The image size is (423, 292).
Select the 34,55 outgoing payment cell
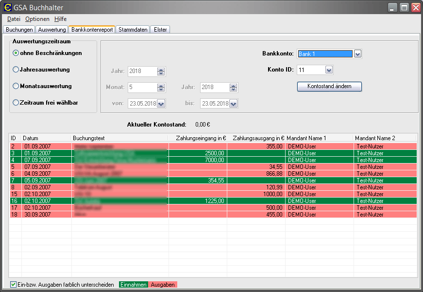256,167
